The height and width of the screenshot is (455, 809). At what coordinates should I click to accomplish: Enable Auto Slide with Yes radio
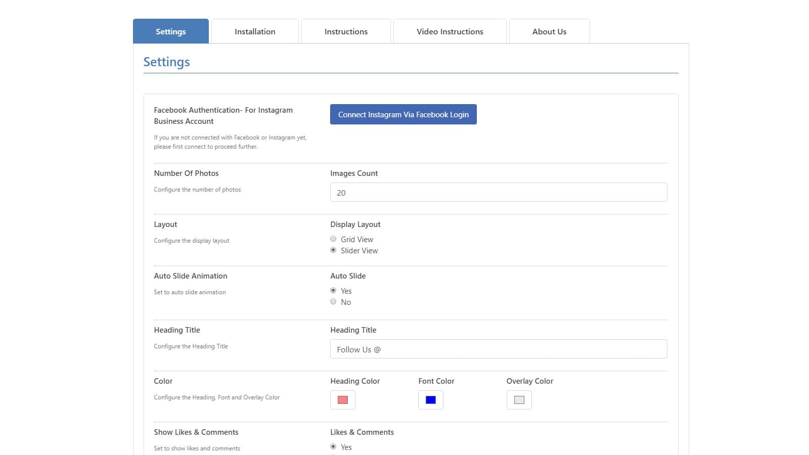pos(333,291)
